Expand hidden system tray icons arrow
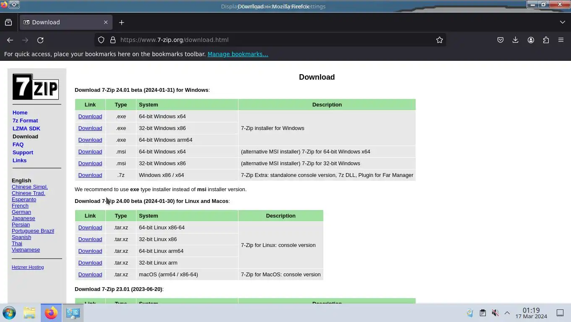571x322 pixels. click(507, 313)
